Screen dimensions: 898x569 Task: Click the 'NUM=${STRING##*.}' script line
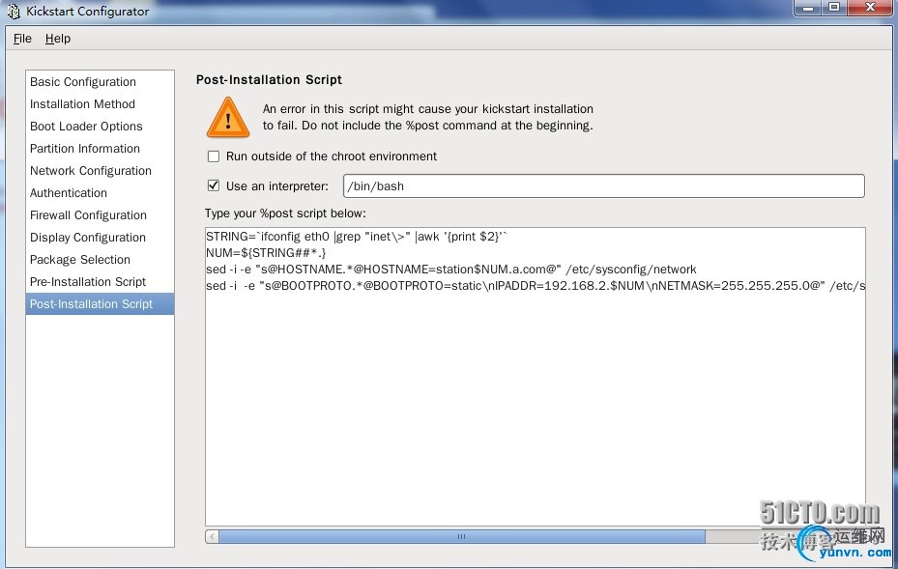pos(266,253)
